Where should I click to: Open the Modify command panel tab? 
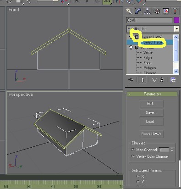point(138,11)
